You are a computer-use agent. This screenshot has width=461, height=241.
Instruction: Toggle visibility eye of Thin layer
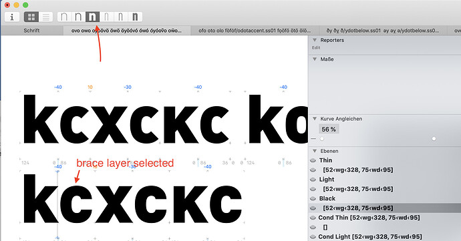(313, 160)
